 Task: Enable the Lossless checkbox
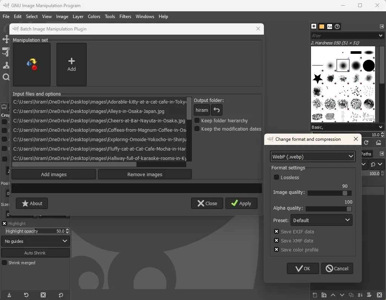click(x=276, y=177)
